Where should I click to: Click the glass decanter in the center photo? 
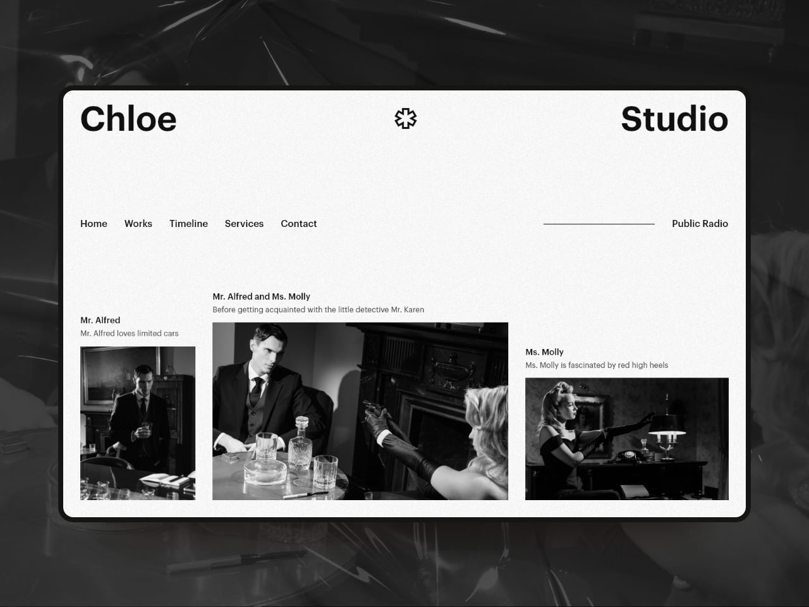click(x=300, y=443)
